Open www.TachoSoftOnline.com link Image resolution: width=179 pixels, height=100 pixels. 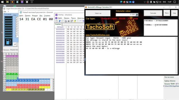[x=98, y=35]
